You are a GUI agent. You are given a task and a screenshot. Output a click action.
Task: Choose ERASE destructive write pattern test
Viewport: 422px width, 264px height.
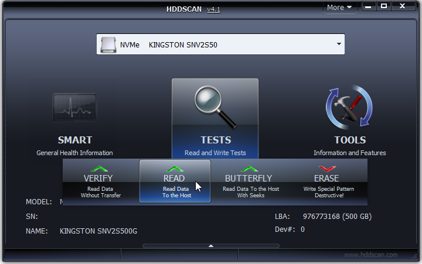coord(328,182)
